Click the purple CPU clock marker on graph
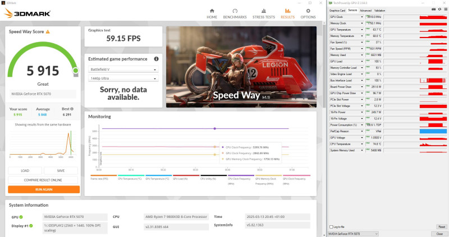This screenshot has width=449, height=237. [215, 129]
